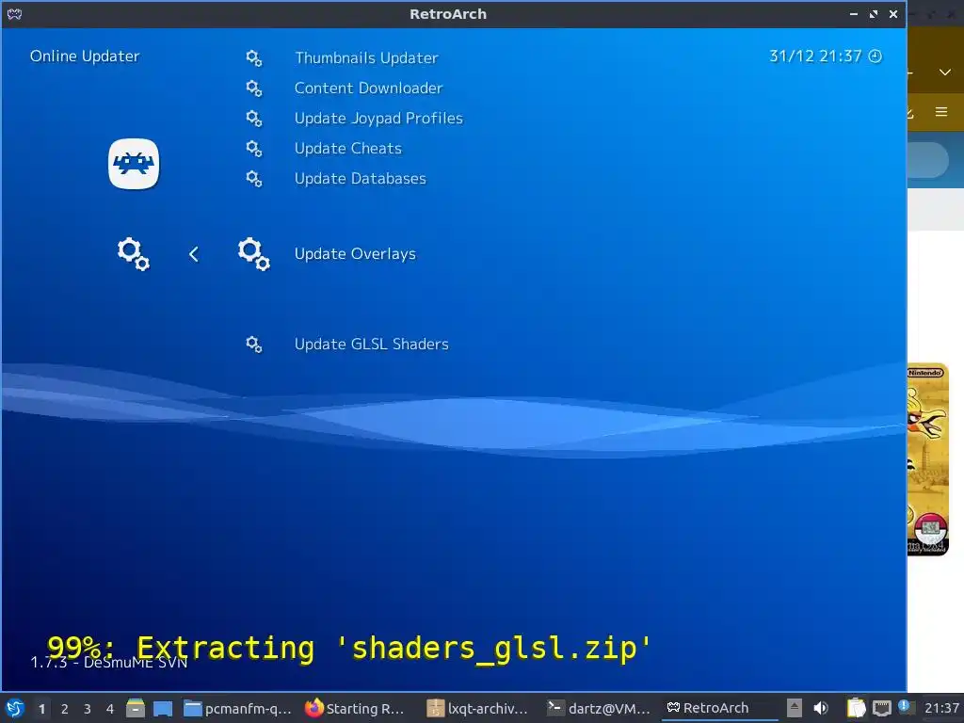This screenshot has width=964, height=723.
Task: Go back using the left chevron arrow
Action: 194,254
